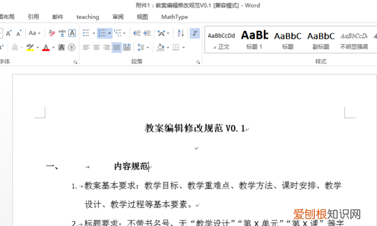
Task: Apply yellow text highlight color
Action: point(30,47)
